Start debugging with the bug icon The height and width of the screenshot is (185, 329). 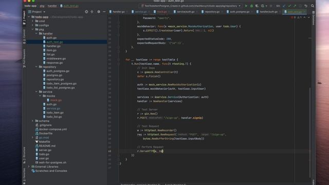(251, 6)
